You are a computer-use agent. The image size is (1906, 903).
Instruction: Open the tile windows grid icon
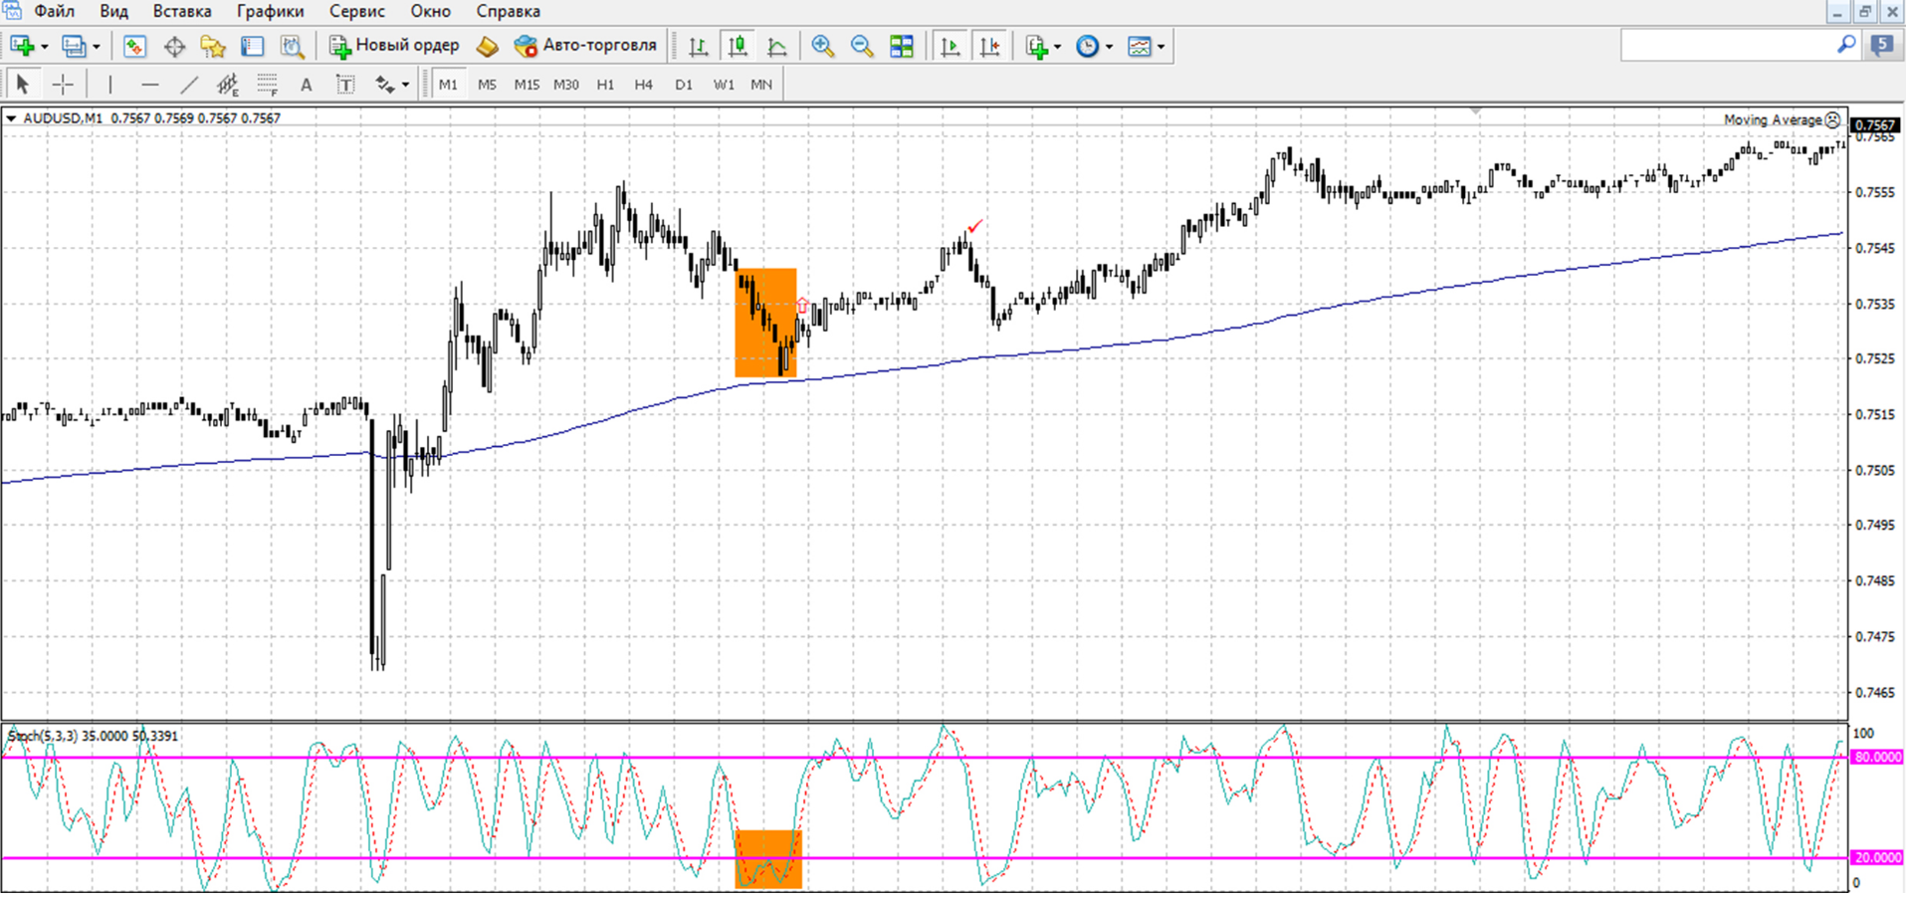902,46
